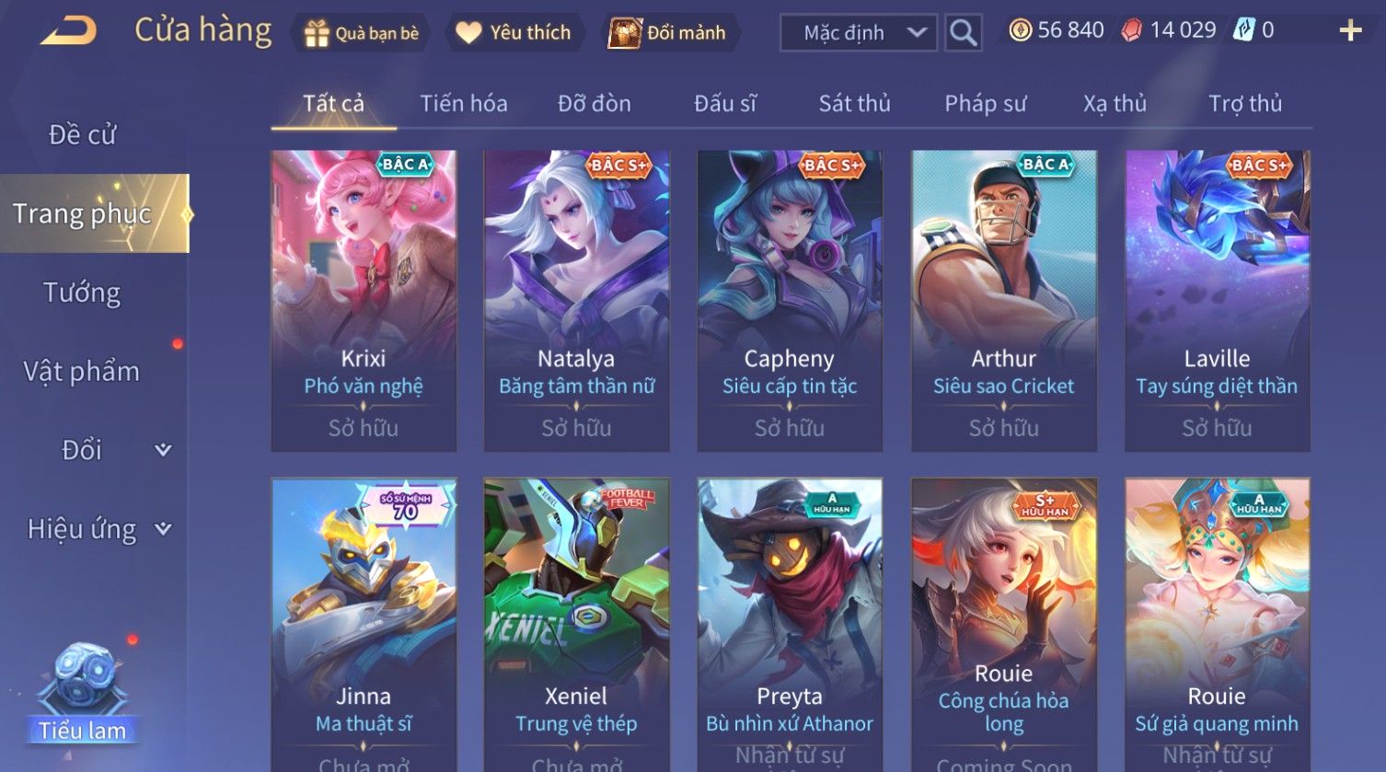Go to the Tướng sidebar menu
Viewport: 1386px width, 772px height.
[x=82, y=293]
